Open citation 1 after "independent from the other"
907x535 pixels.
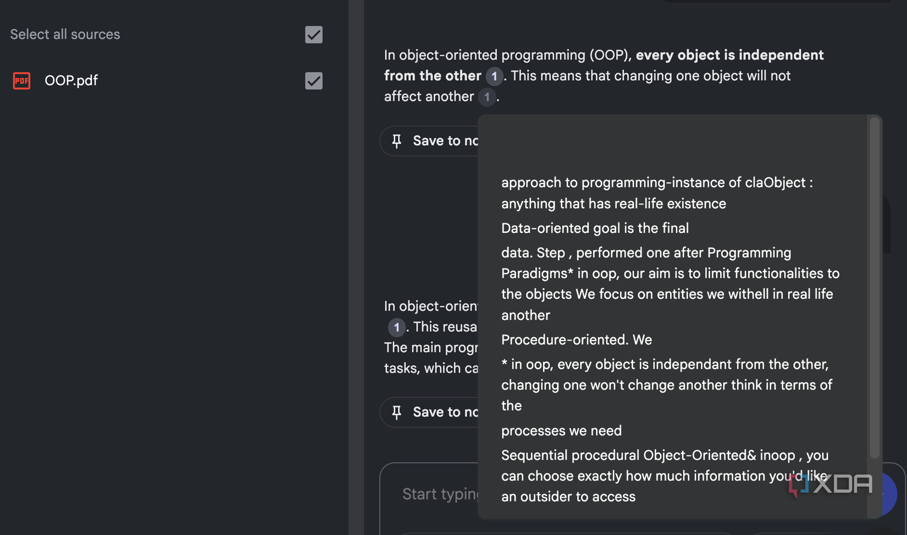tap(494, 76)
